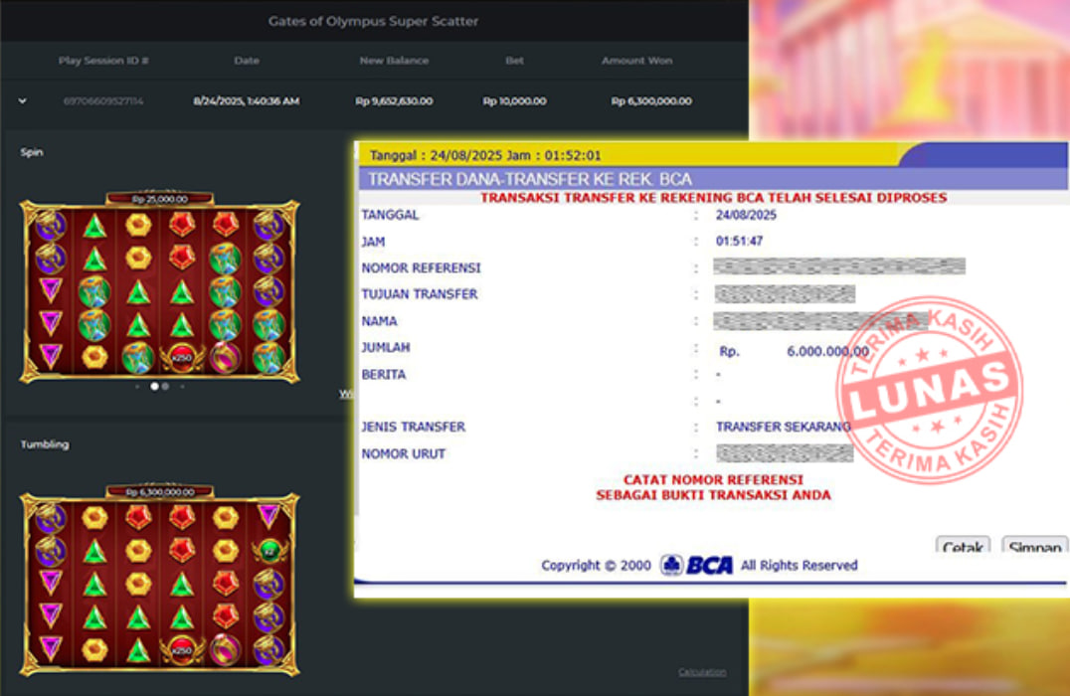This screenshot has height=696, width=1070.
Task: Select the gray carousel dot under Spin
Action: [165, 386]
